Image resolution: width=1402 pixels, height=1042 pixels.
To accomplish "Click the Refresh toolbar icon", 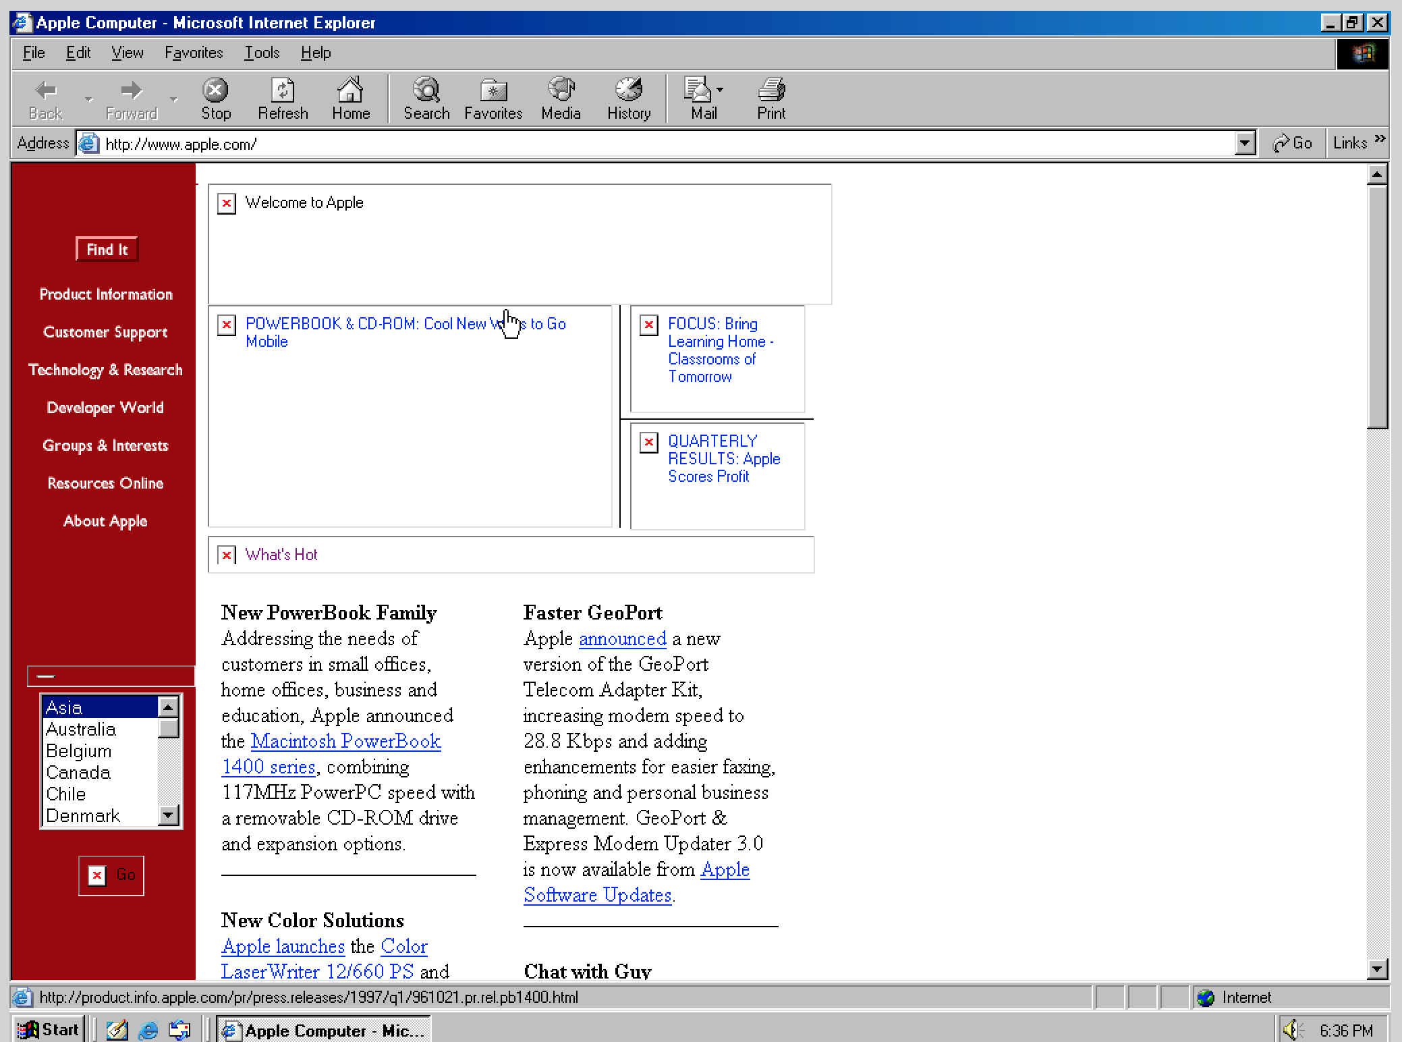I will pyautogui.click(x=283, y=90).
